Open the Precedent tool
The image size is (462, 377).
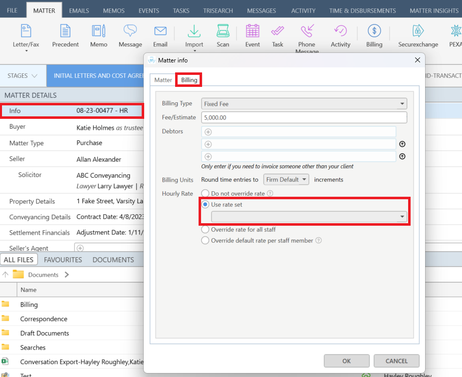[65, 35]
